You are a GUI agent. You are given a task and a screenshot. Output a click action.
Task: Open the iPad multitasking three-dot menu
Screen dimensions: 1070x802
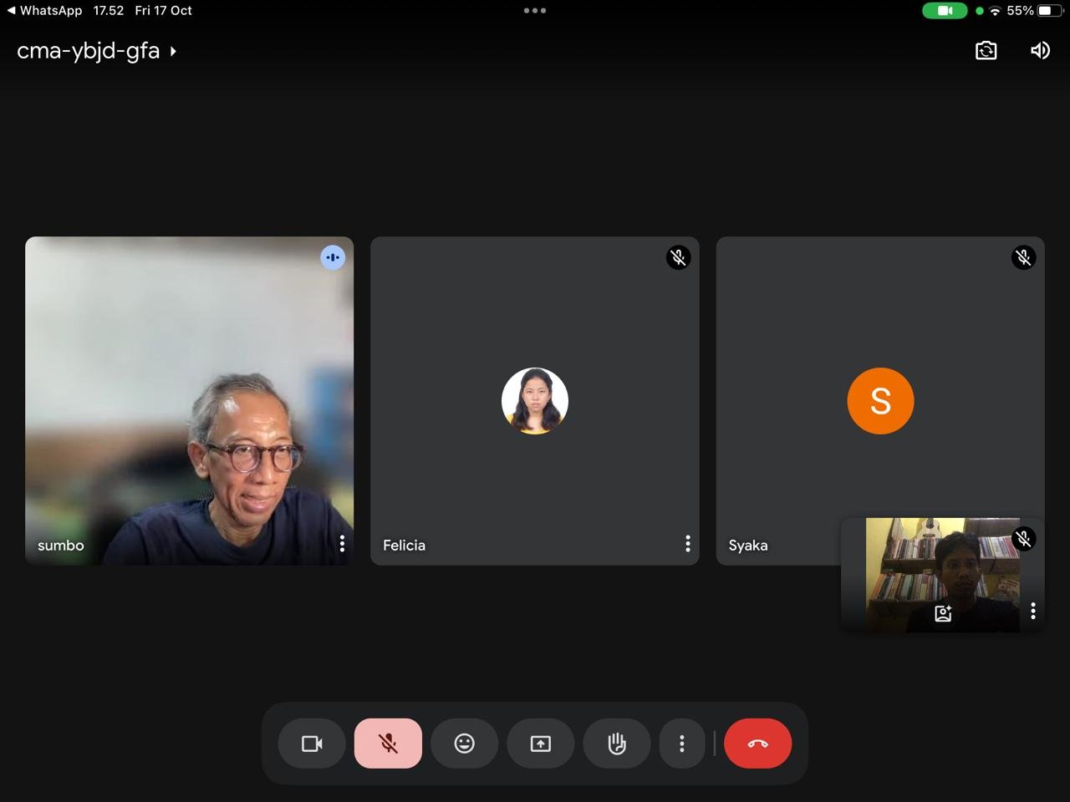coord(535,11)
